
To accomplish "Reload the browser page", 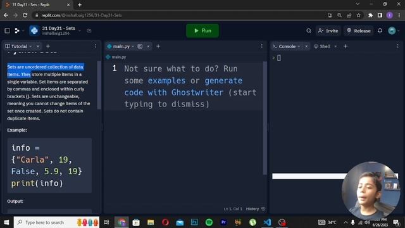I will [x=25, y=15].
